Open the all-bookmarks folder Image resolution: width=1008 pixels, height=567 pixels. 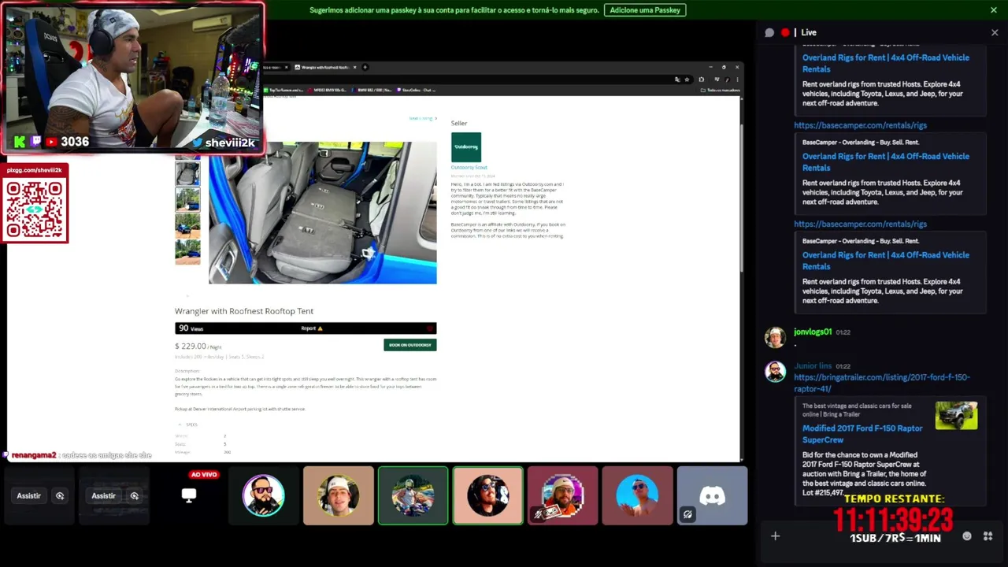(720, 90)
